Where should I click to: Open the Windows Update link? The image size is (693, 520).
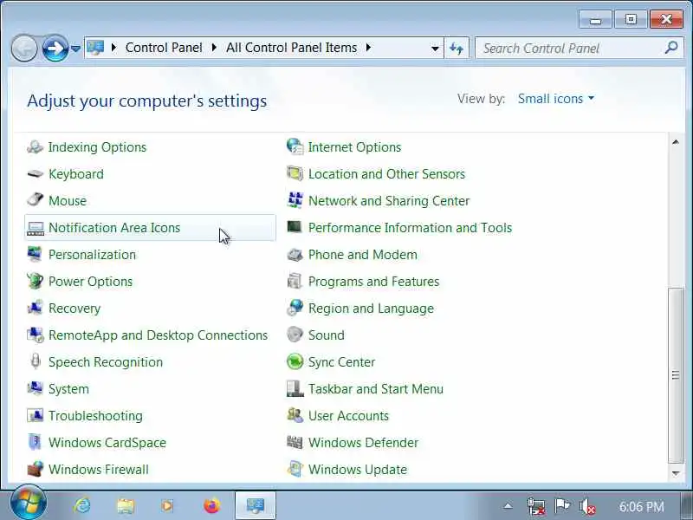(x=358, y=470)
